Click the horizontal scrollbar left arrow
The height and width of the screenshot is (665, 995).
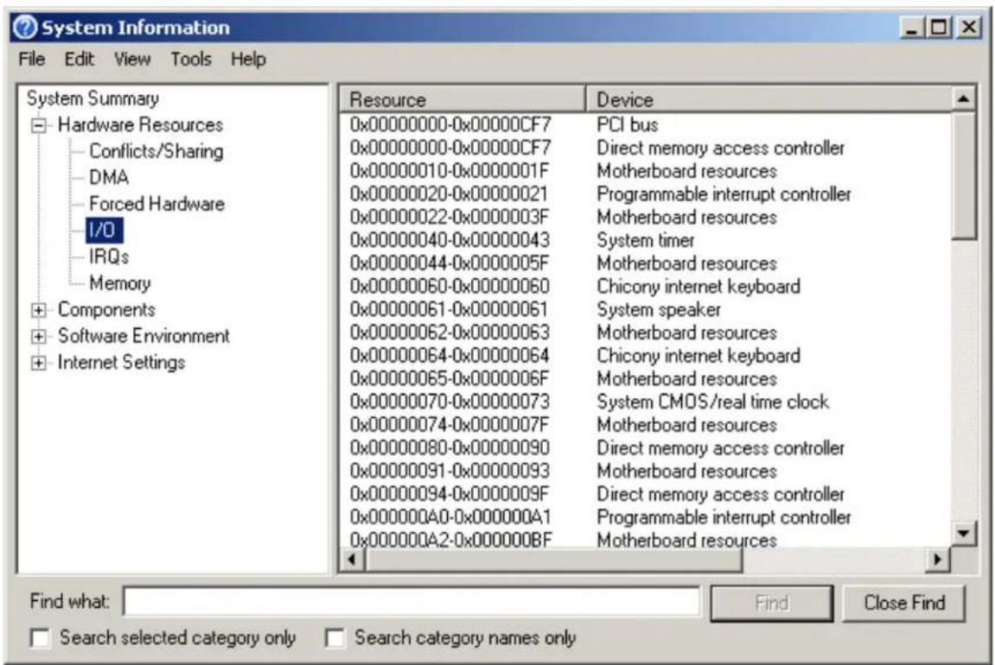353,560
